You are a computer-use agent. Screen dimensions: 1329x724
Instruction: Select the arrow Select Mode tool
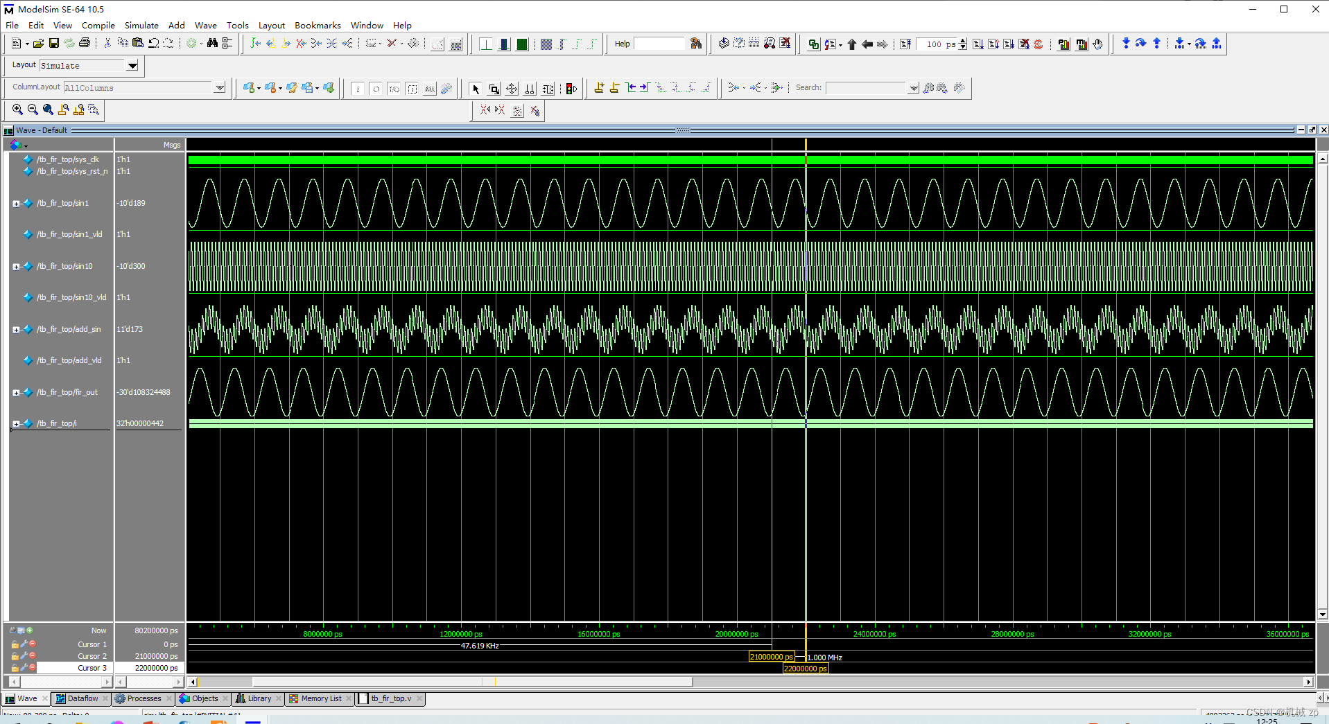click(476, 89)
